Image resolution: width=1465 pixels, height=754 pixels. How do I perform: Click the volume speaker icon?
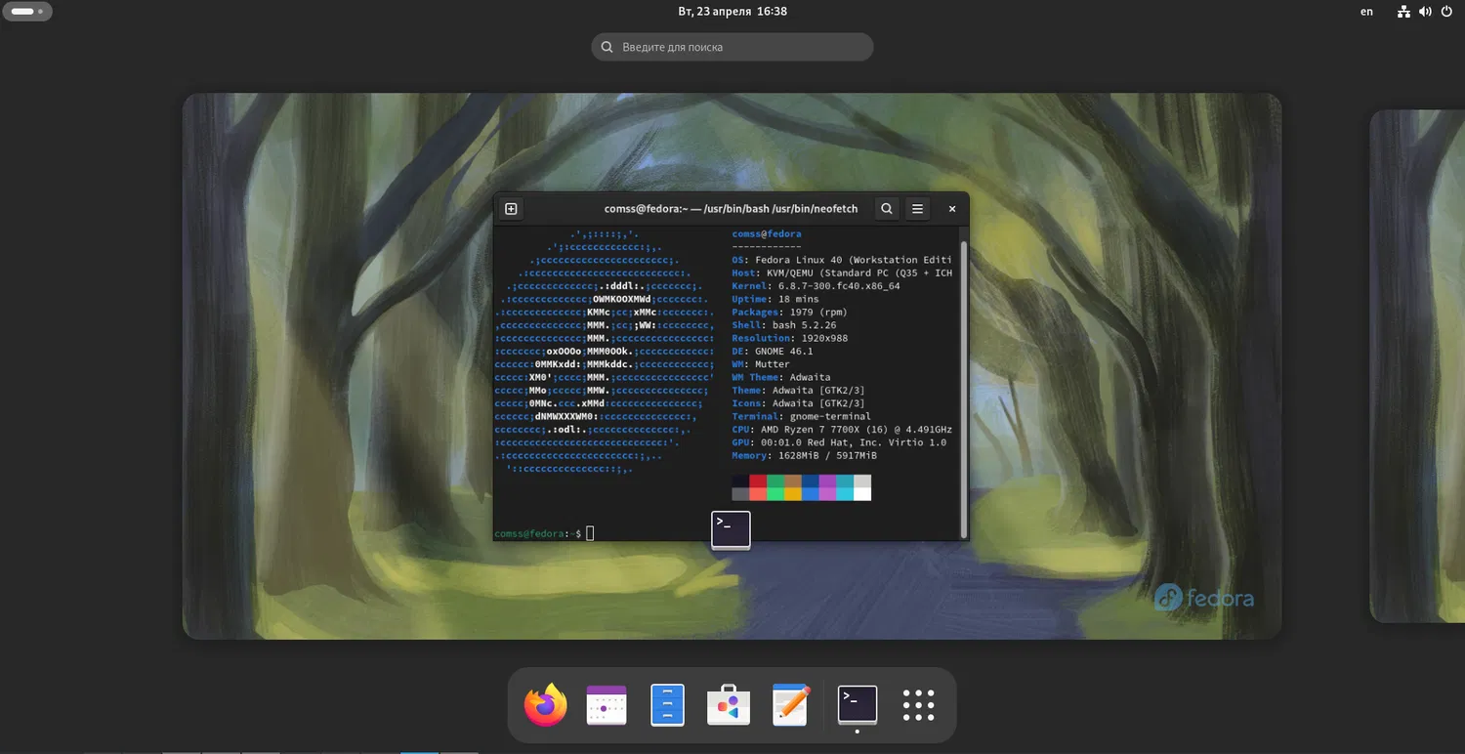click(x=1425, y=12)
